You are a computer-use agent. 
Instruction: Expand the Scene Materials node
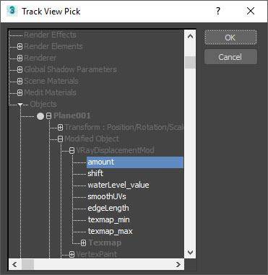pyautogui.click(x=20, y=81)
